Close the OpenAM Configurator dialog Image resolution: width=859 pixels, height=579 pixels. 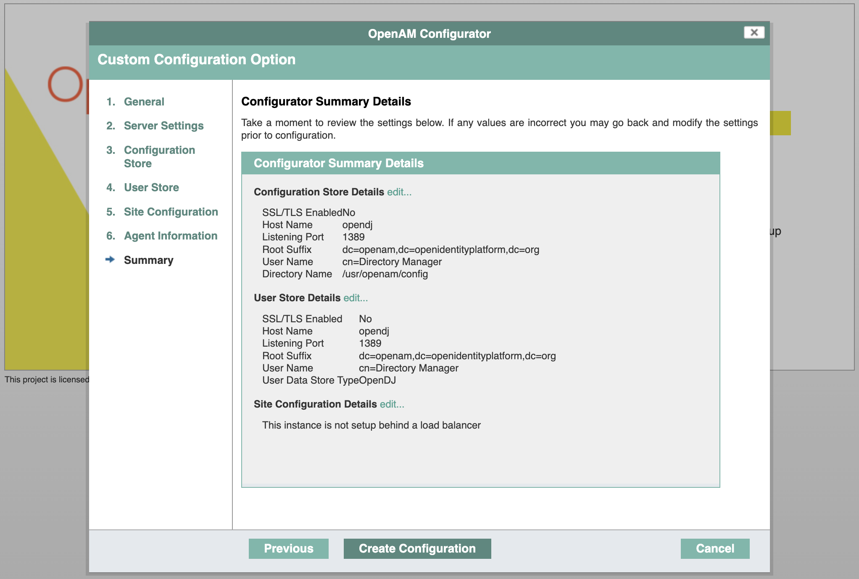coord(754,32)
